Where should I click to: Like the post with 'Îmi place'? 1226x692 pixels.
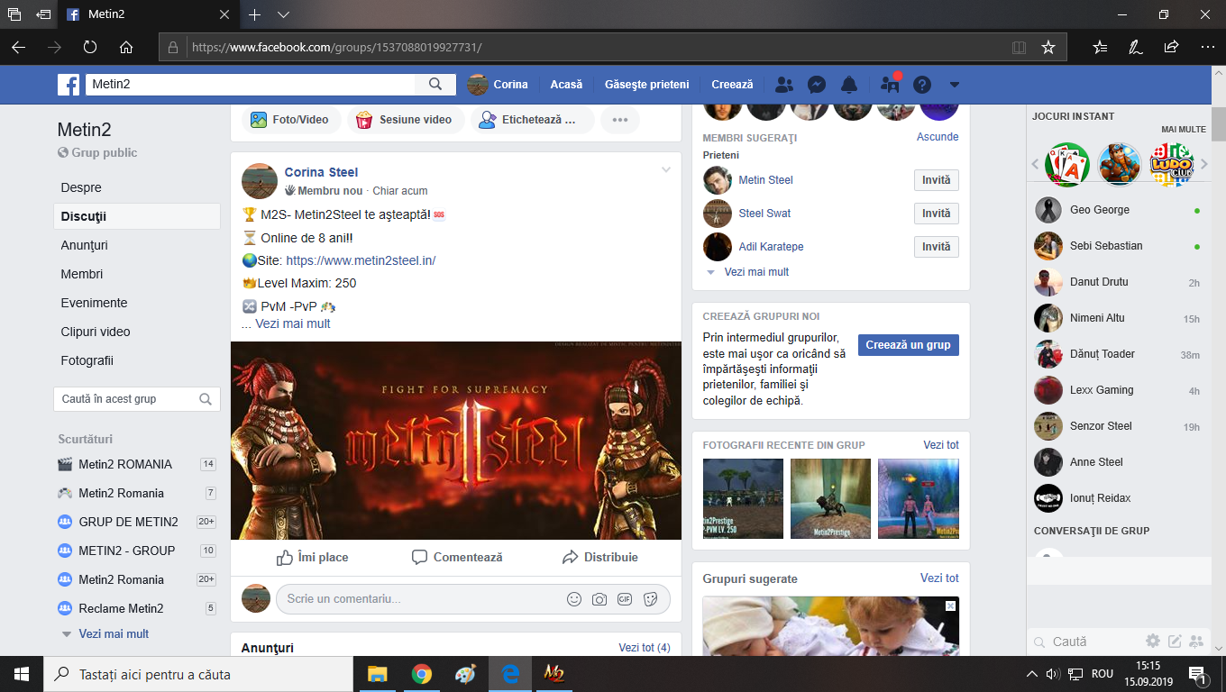(312, 557)
